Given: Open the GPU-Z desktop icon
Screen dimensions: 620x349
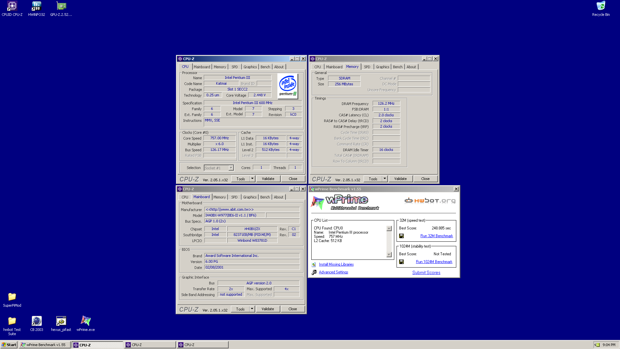Looking at the screenshot, I should click(61, 9).
